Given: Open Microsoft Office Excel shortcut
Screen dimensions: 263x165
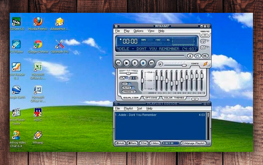Looking at the screenshot, I should pyautogui.click(x=38, y=71).
